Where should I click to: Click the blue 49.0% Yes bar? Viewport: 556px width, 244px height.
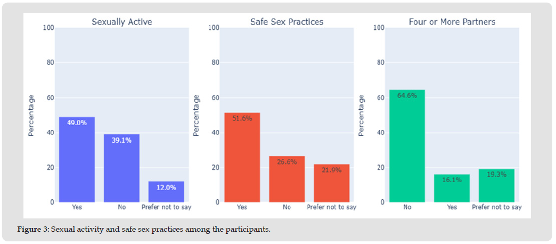[77, 159]
